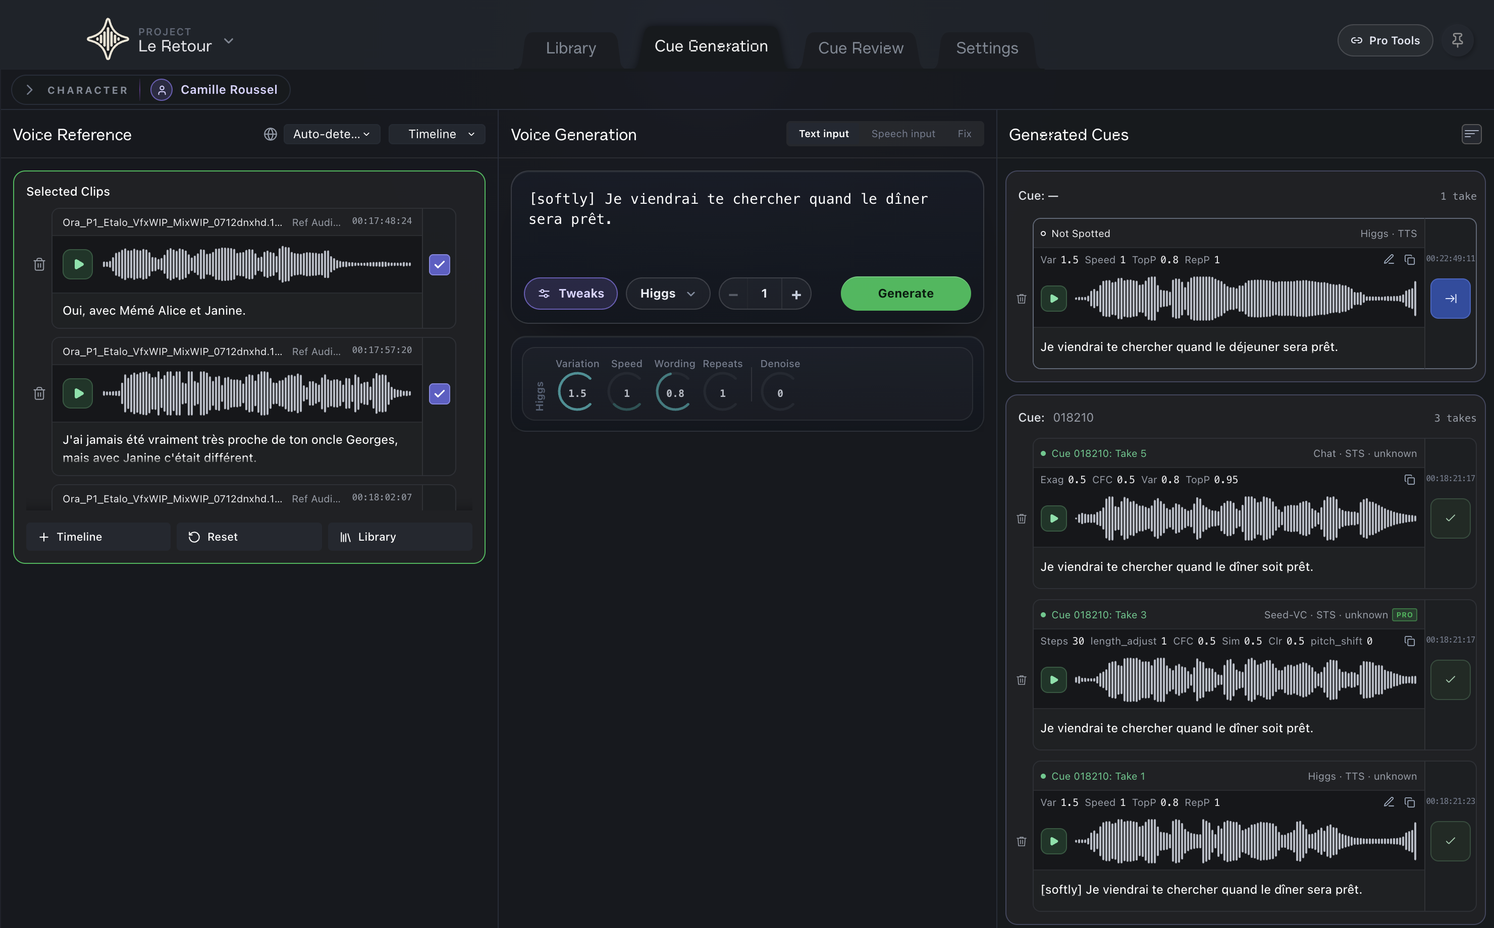Toggle the Tweaks panel button
Screen dimensions: 1494x928
click(x=570, y=294)
